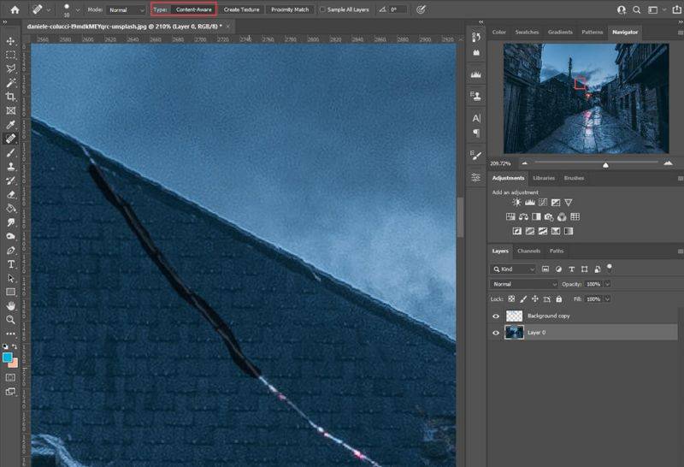Toggle visibility of Layer 0
Screen dimensions: 684x467
tap(496, 332)
